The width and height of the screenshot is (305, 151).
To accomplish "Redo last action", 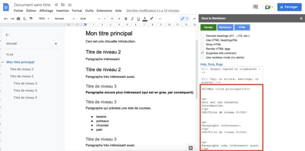I will point(12,19).
